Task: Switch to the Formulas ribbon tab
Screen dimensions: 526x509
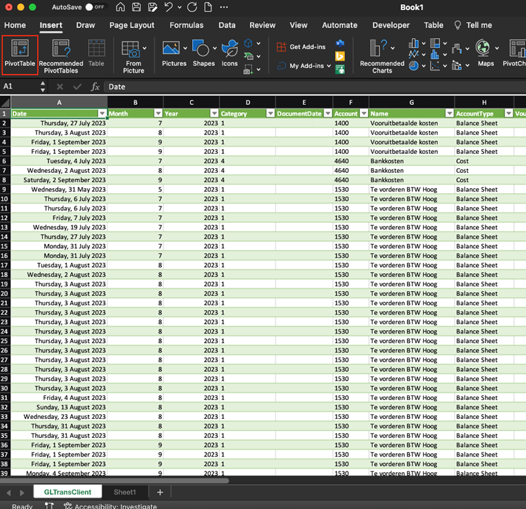Action: click(x=186, y=26)
